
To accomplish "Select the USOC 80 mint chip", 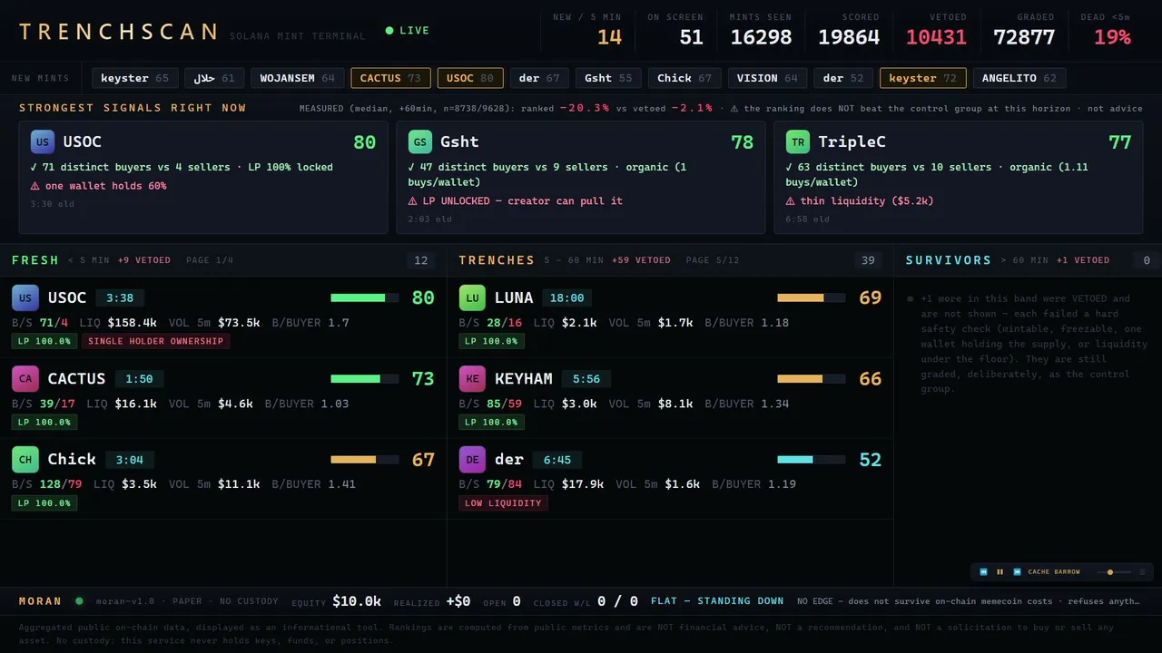I will click(x=470, y=78).
